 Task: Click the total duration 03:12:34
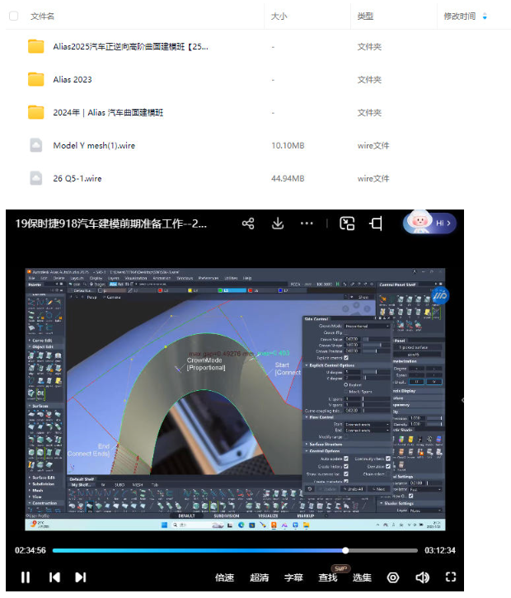(x=440, y=550)
